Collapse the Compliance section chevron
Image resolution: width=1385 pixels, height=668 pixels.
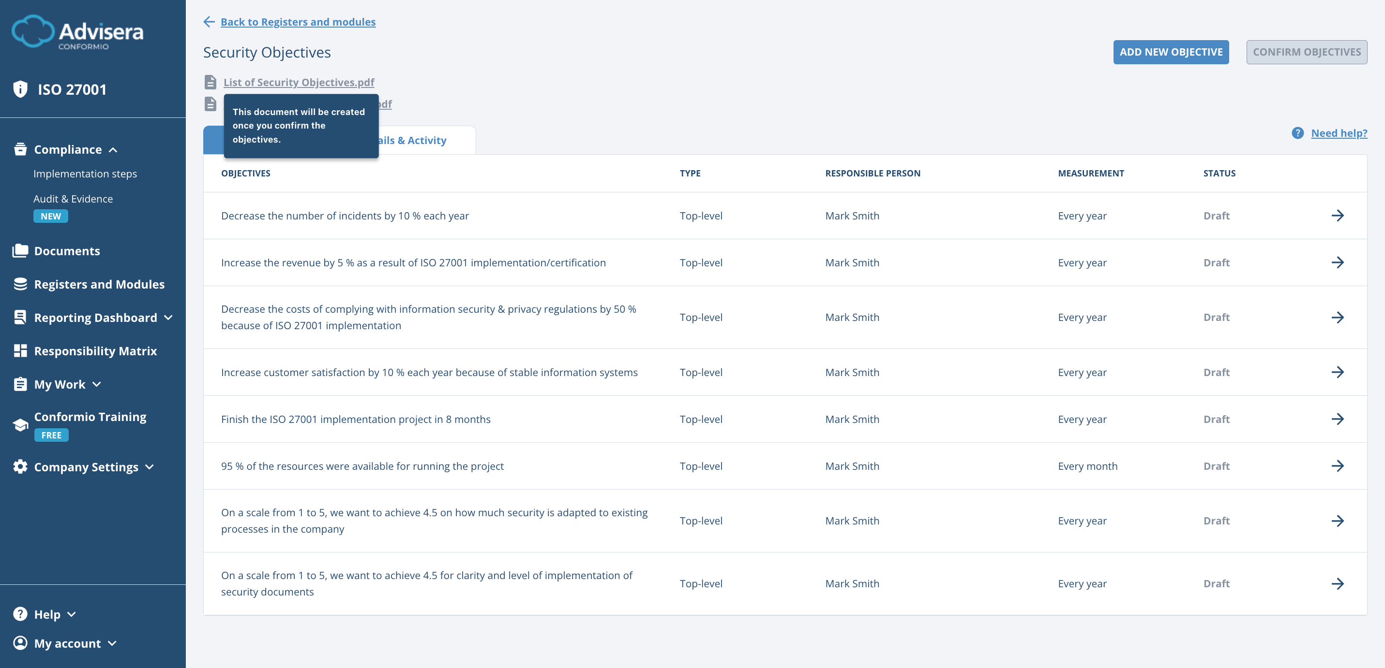pos(113,150)
